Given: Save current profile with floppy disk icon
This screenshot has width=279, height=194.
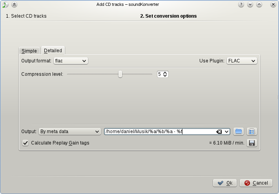Looking at the screenshot, I should (252, 143).
